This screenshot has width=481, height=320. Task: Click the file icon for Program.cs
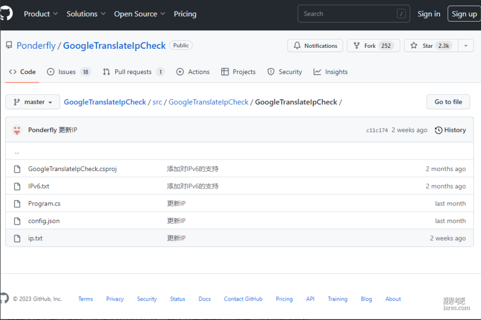point(17,204)
